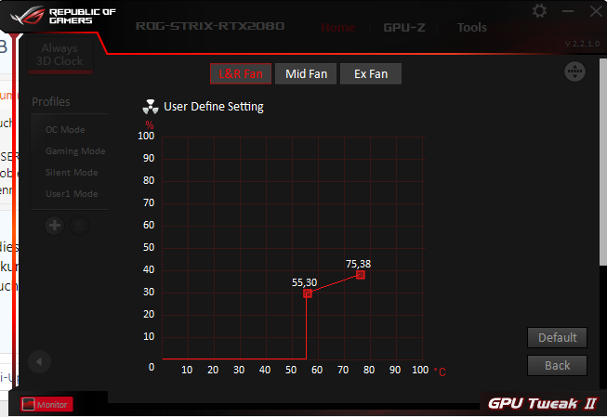Minimize the GPU Tweak window
Viewport: 607px width, 417px height.
tap(568, 11)
